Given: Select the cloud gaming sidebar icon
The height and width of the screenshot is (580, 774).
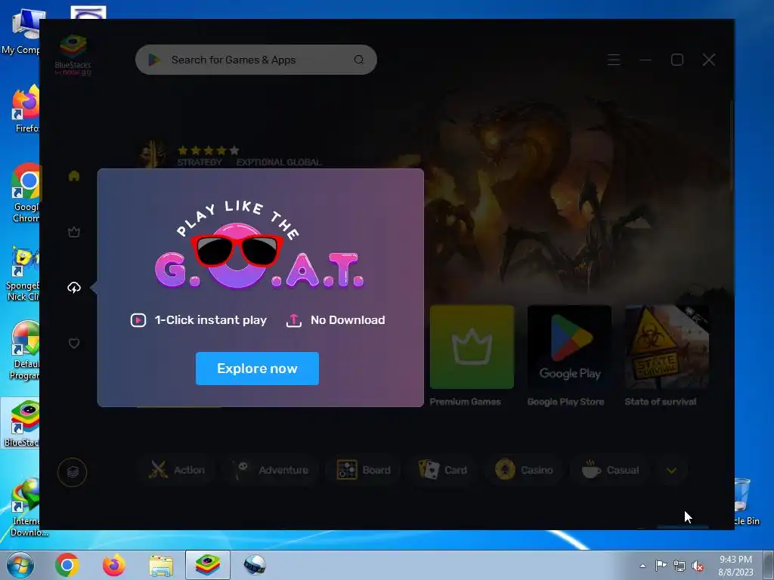Looking at the screenshot, I should pyautogui.click(x=74, y=288).
